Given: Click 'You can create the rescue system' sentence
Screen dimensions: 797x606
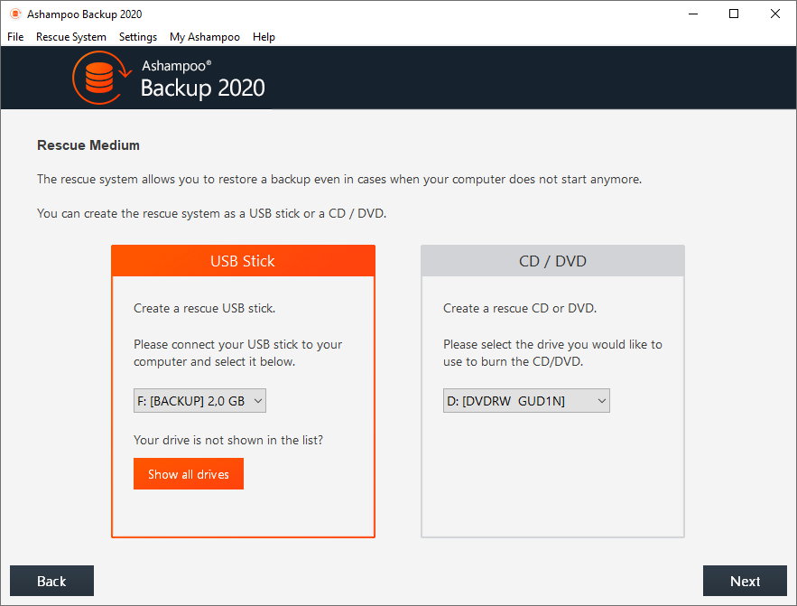Looking at the screenshot, I should pyautogui.click(x=211, y=213).
